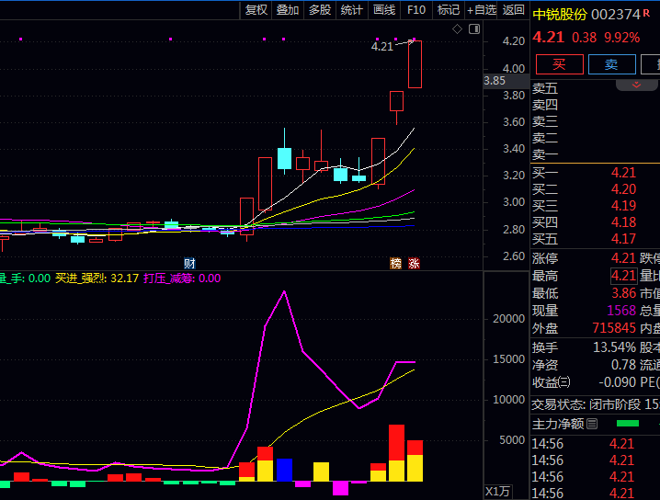
Task: Select the 多股 multi-stock view
Action: click(x=320, y=10)
